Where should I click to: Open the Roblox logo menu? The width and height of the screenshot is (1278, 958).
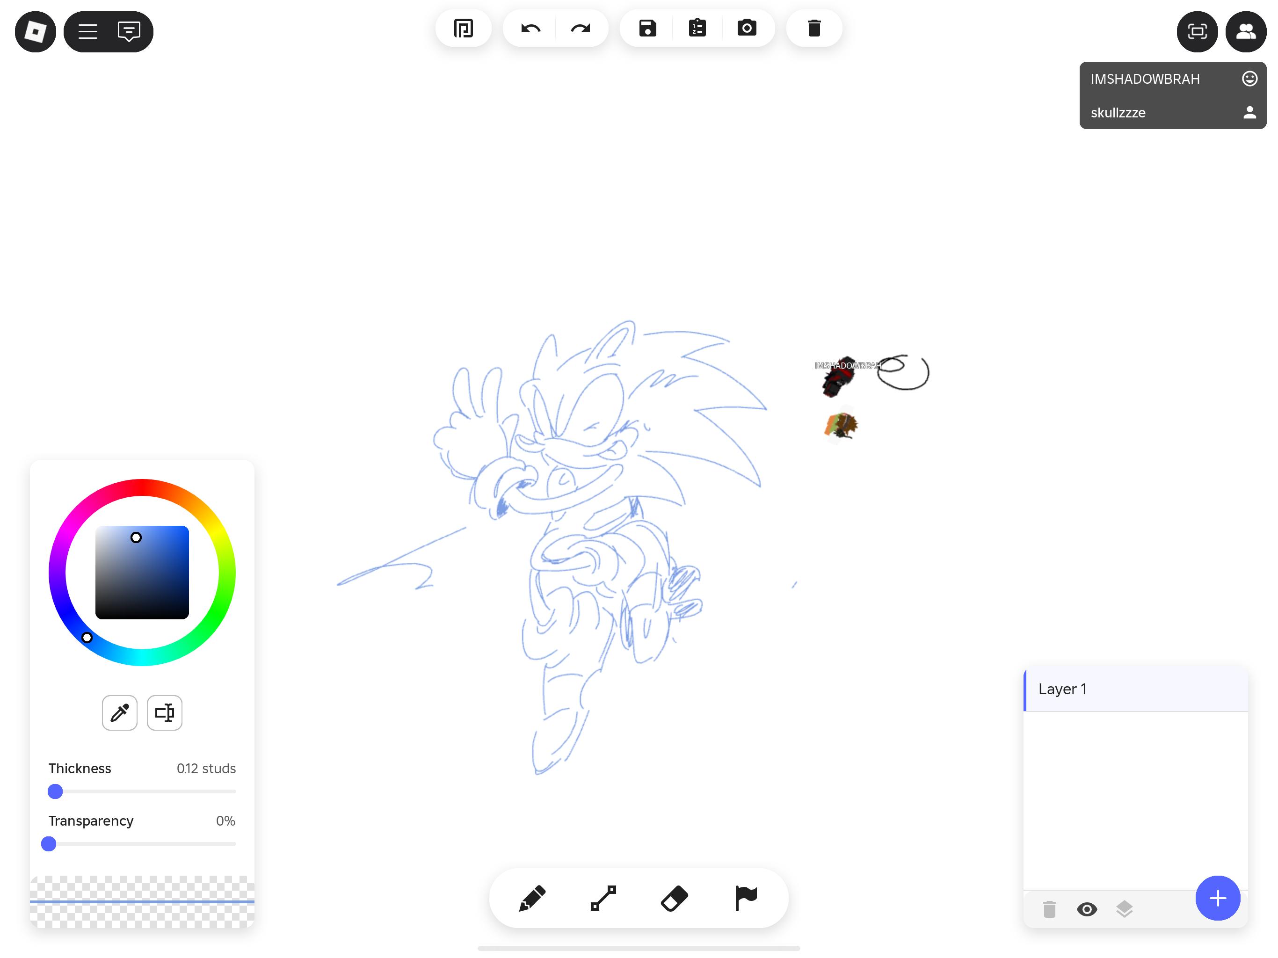tap(35, 32)
